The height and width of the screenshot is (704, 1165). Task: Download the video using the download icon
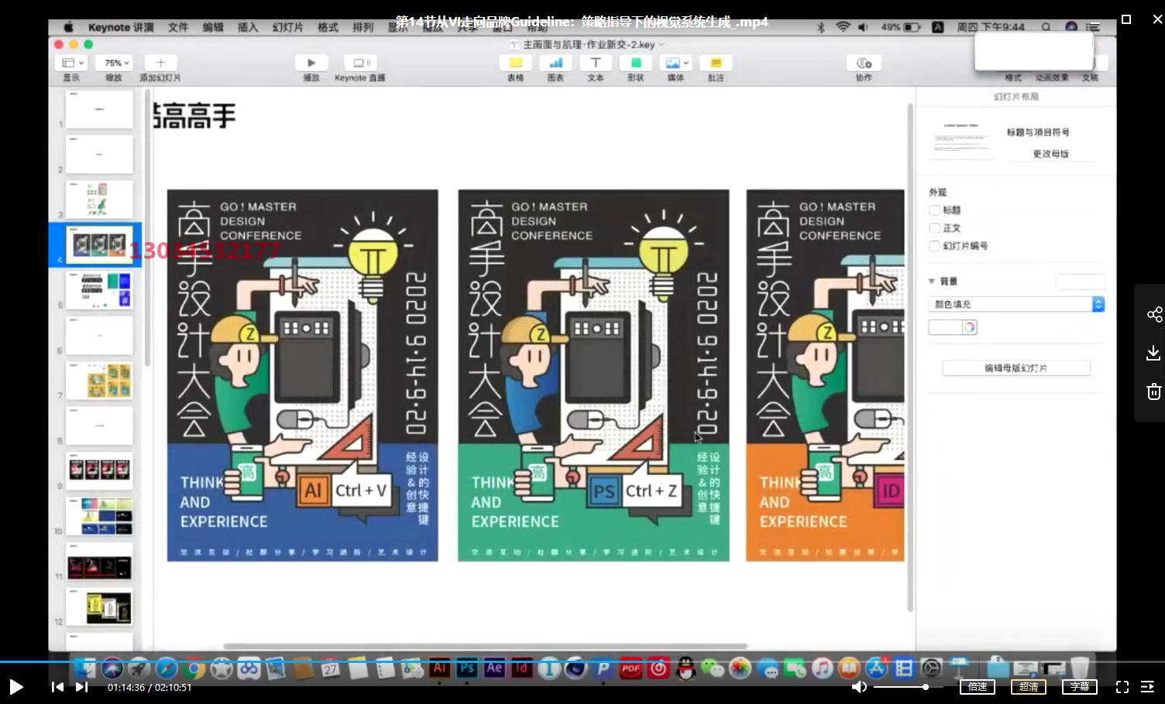[1153, 353]
